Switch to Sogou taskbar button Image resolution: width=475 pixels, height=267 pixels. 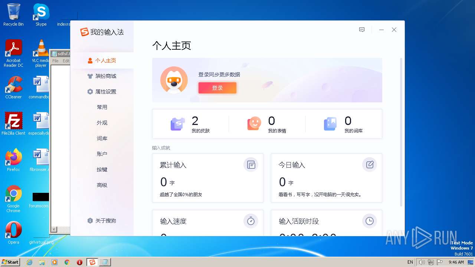[92, 262]
